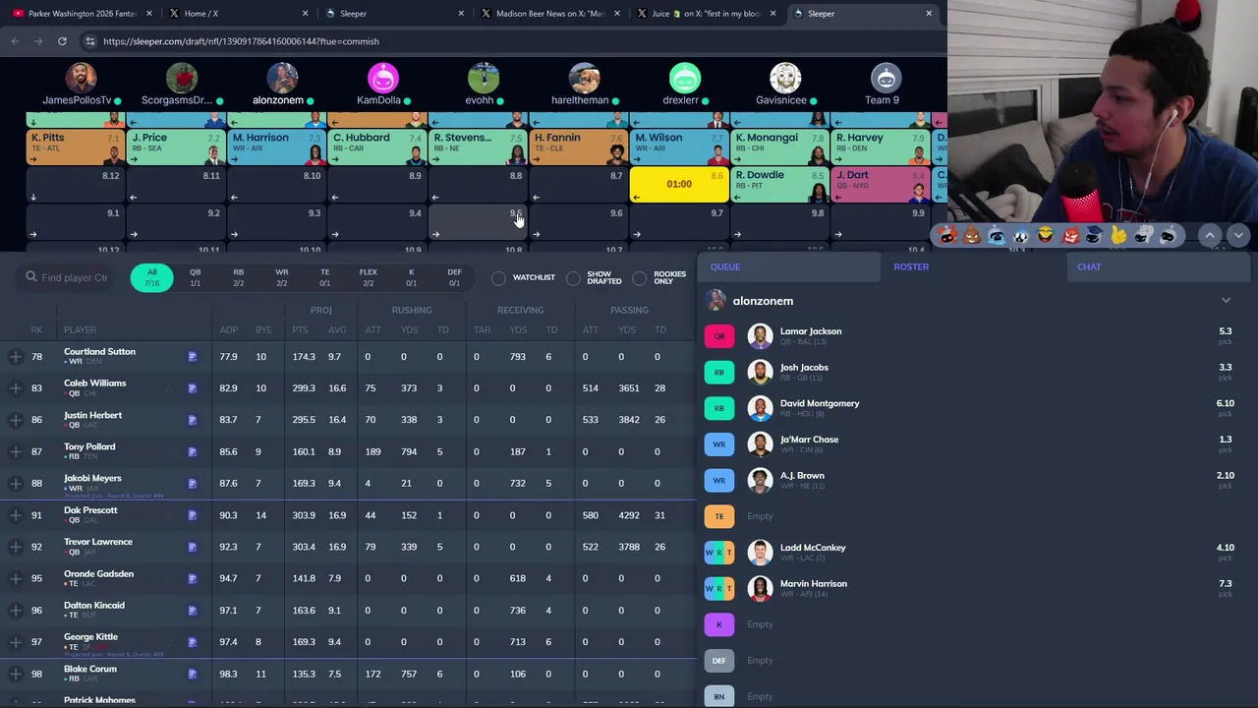
Task: Switch to the Parker Washington YouTube browser tab
Action: (x=81, y=14)
